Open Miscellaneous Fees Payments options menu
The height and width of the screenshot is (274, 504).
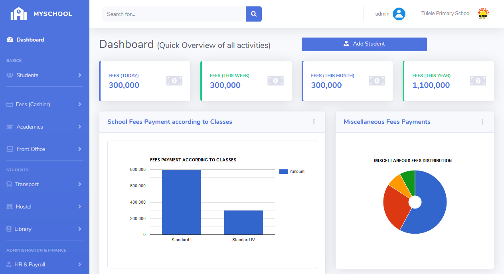point(482,122)
